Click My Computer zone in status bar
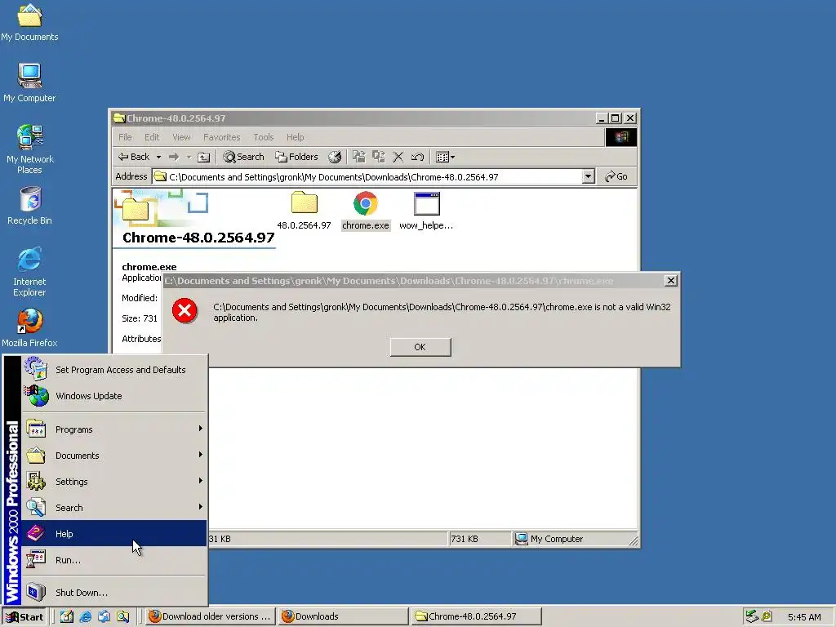This screenshot has height=627, width=836. click(574, 539)
